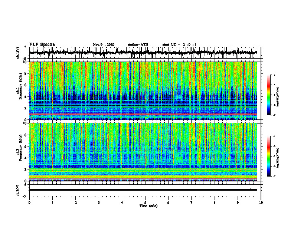The height and width of the screenshot is (227, 294).
Task: Click inside the ch.1 spectrogram plot
Action: (x=143, y=91)
